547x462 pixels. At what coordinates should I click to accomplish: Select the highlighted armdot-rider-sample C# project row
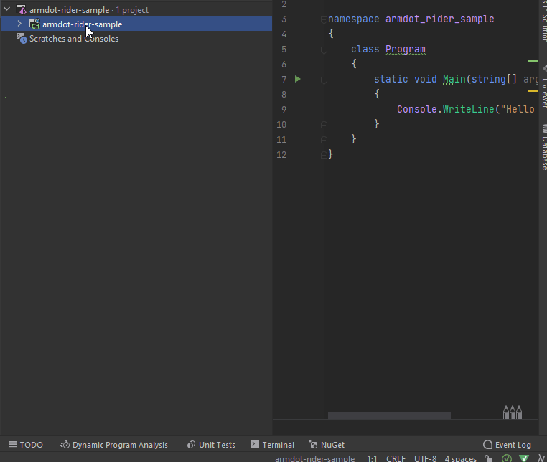[136, 24]
